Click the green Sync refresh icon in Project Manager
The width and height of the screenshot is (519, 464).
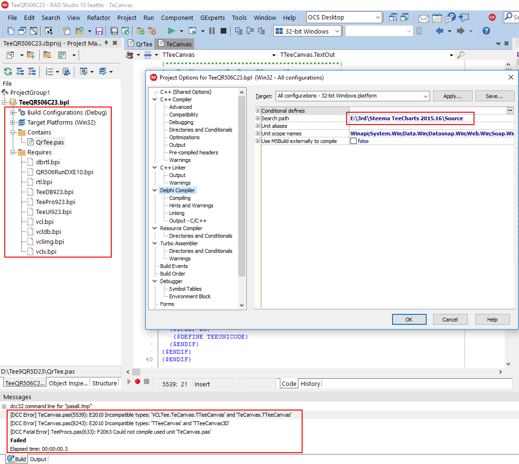[8, 71]
